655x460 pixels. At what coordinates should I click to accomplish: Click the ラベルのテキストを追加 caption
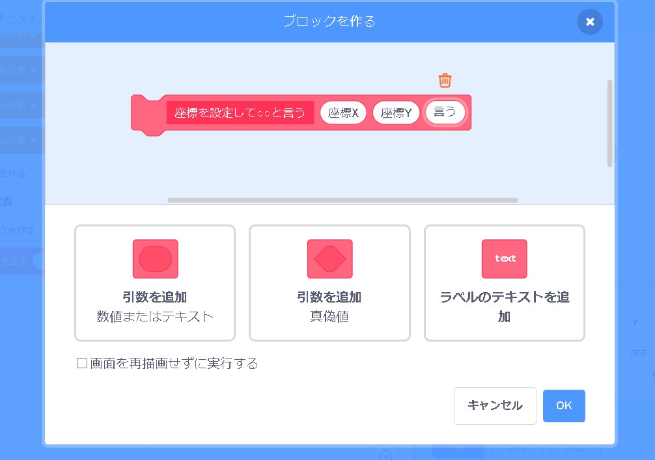point(504,306)
